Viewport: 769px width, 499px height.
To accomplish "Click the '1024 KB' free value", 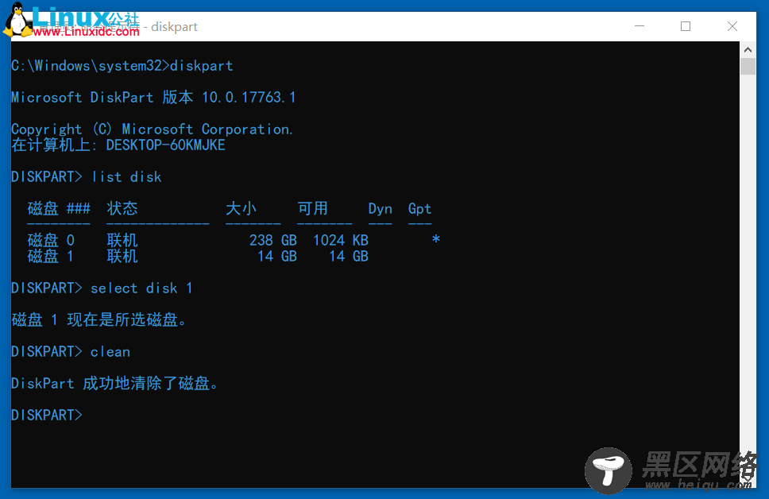I will coord(341,241).
